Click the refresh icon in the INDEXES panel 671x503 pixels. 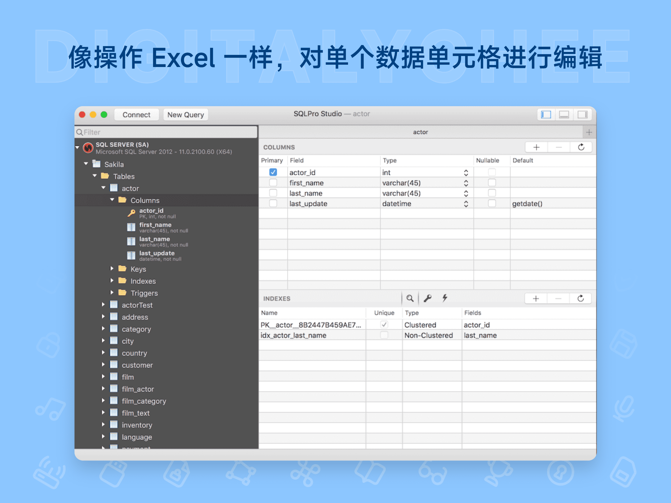tap(581, 298)
